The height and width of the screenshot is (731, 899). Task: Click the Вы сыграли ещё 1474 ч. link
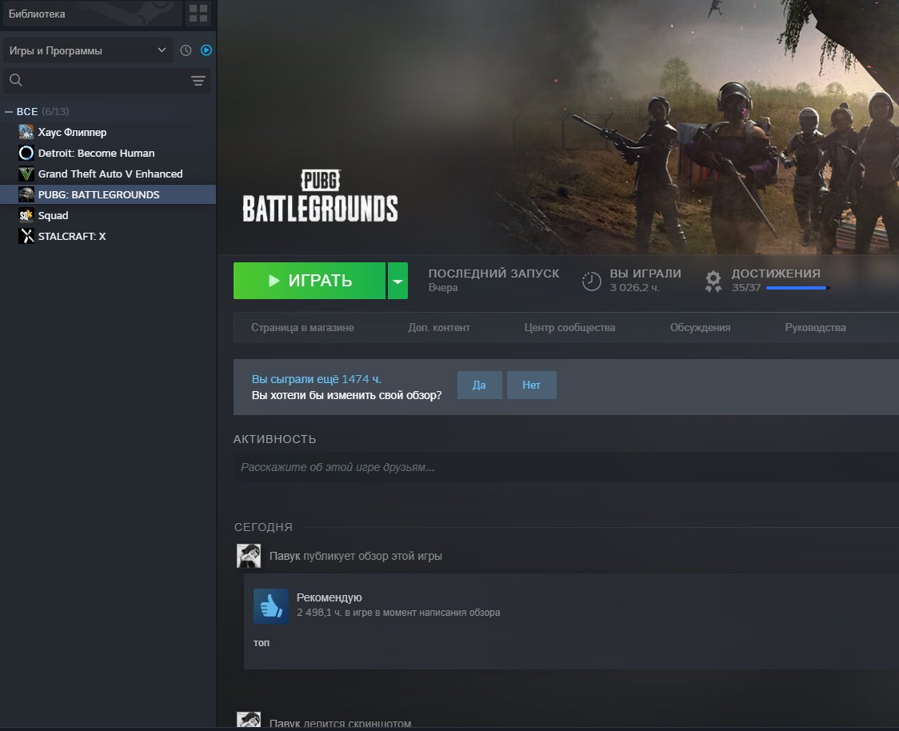pos(317,379)
